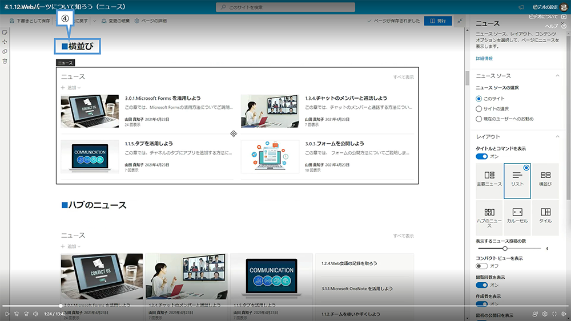Skip back 10 seconds in video
571x321 pixels.
(17, 314)
